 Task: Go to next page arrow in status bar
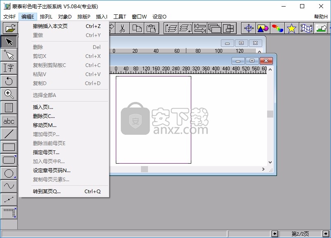point(326,233)
